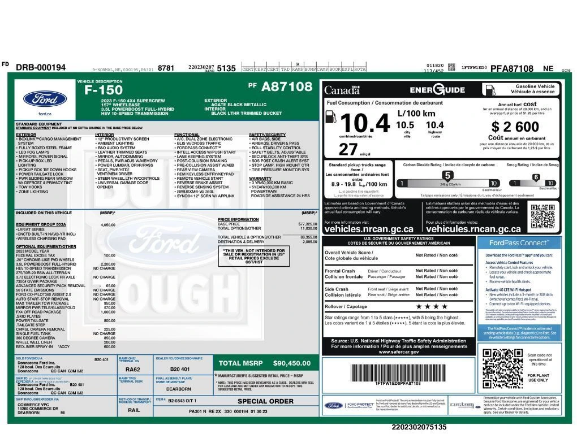
Task: Click the EnerGuide logo
Action: [x=437, y=90]
